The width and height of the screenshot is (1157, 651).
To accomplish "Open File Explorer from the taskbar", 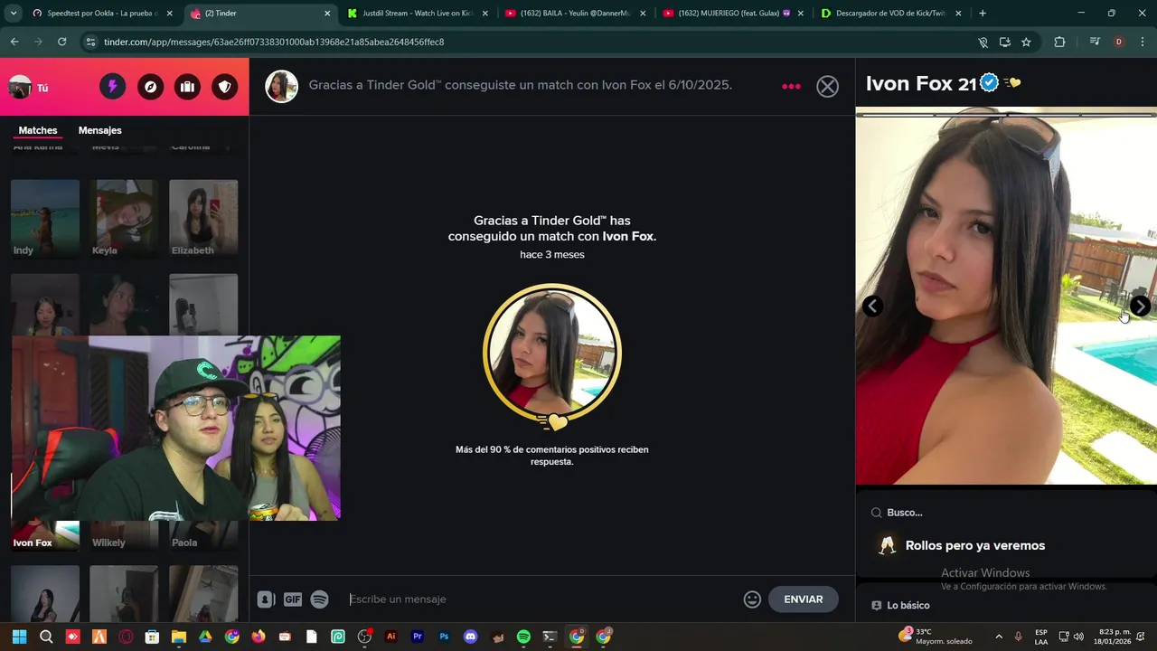I will point(179,637).
